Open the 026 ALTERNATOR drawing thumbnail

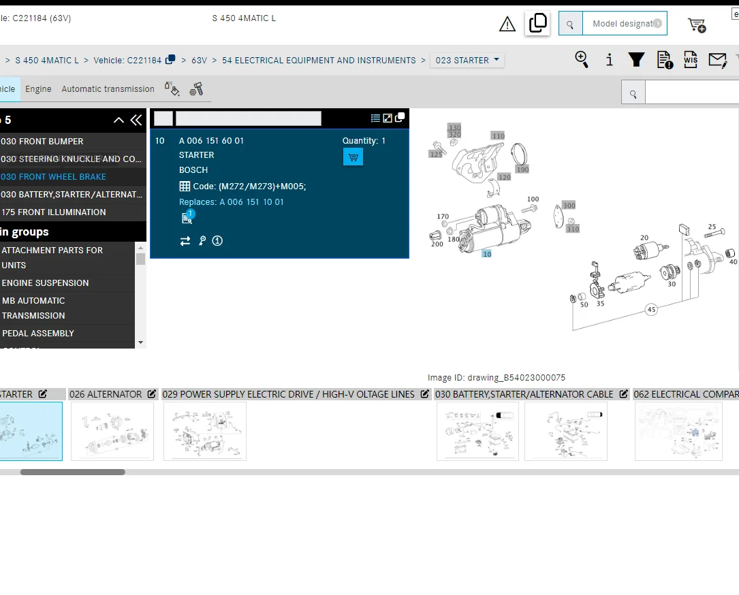tap(112, 431)
